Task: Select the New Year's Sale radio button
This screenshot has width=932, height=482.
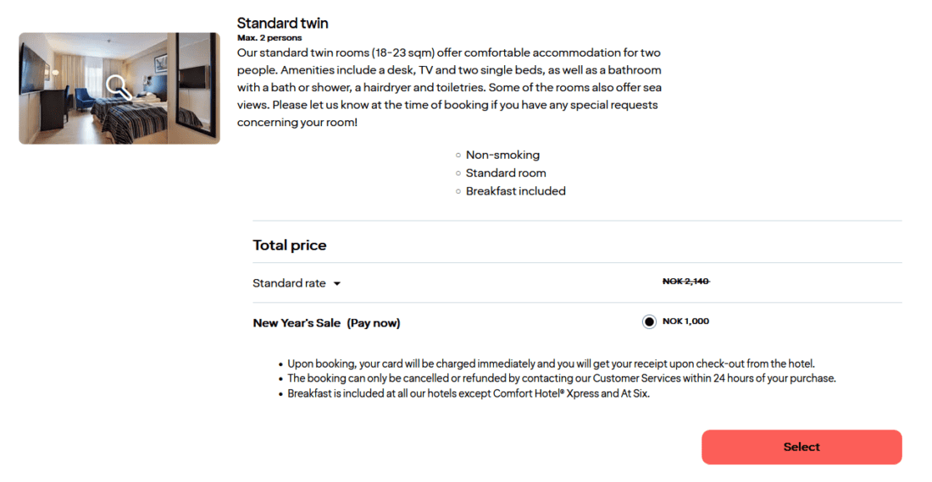Action: pos(649,322)
